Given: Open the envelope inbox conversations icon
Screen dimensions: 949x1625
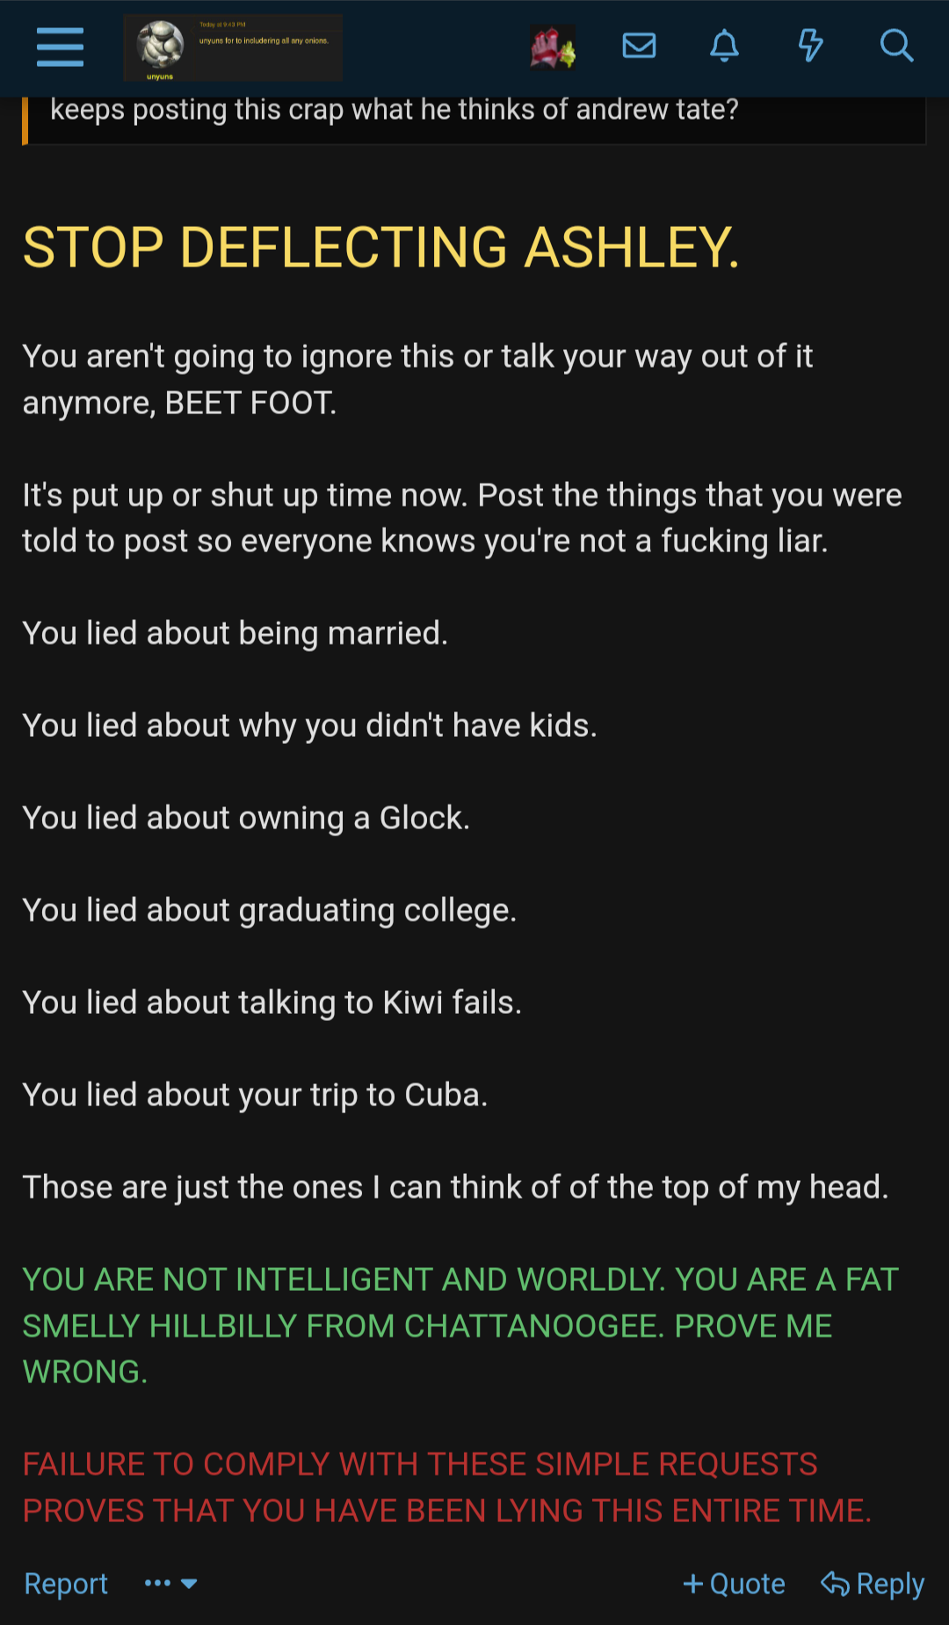Looking at the screenshot, I should pyautogui.click(x=639, y=46).
